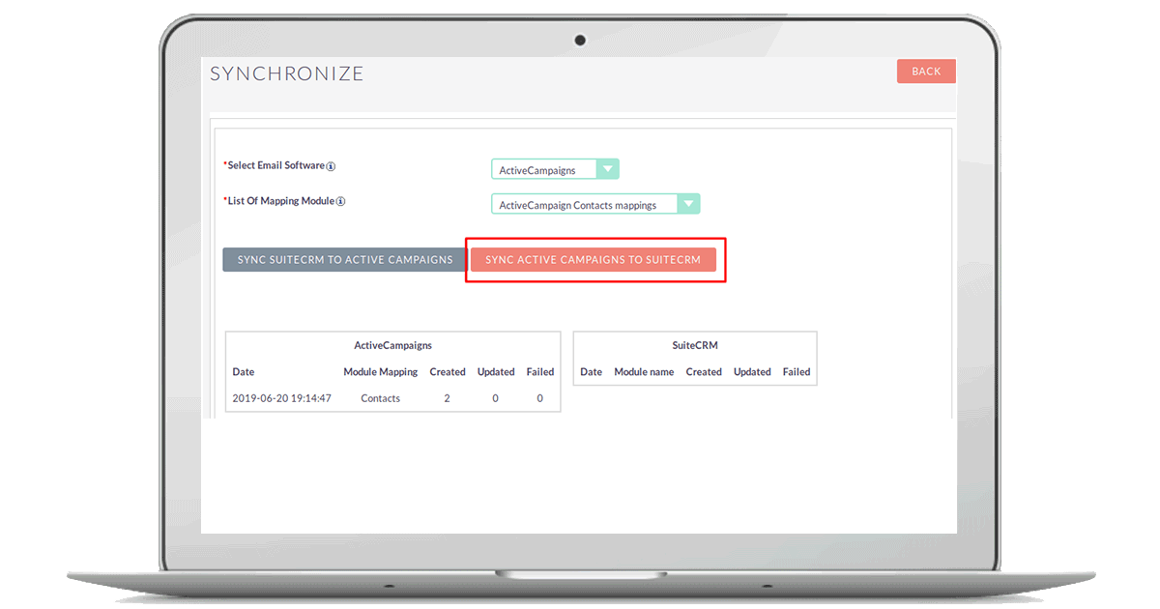This screenshot has width=1160, height=609.
Task: Open the Select Email Software dropdown
Action: click(555, 170)
